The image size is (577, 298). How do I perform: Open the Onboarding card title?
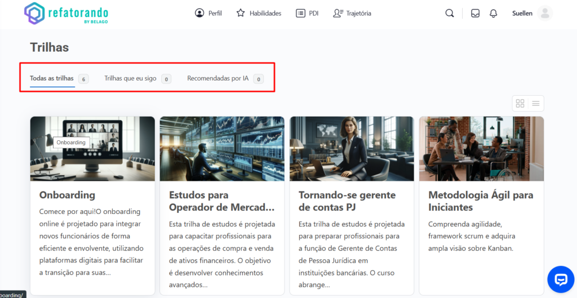67,195
